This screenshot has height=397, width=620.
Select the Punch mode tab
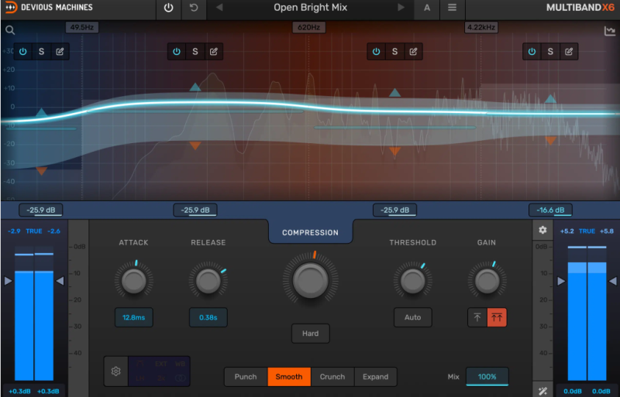point(246,377)
